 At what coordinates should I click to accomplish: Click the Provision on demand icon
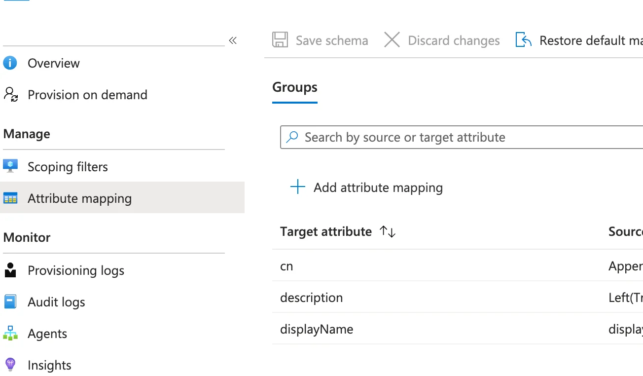pyautogui.click(x=10, y=95)
